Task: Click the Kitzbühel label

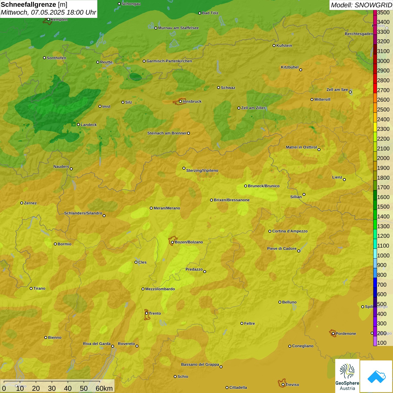Action: [290, 67]
